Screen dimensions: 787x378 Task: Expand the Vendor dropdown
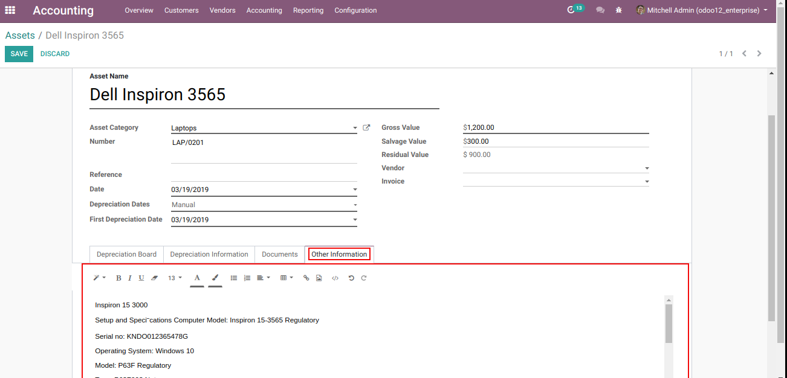[x=647, y=168]
